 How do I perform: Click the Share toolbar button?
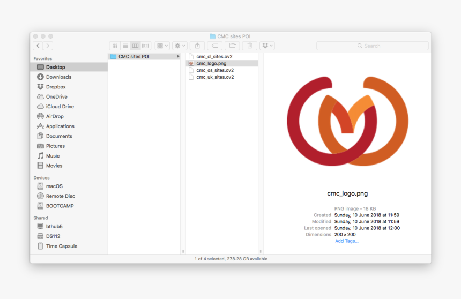(197, 46)
